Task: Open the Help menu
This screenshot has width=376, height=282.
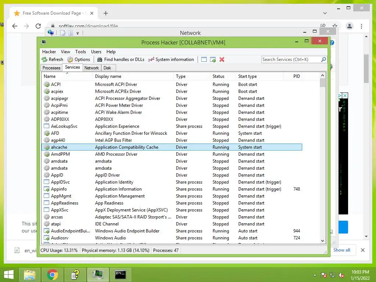Action: (111, 51)
